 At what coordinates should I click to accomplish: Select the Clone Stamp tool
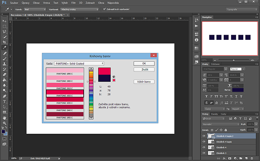4,64
